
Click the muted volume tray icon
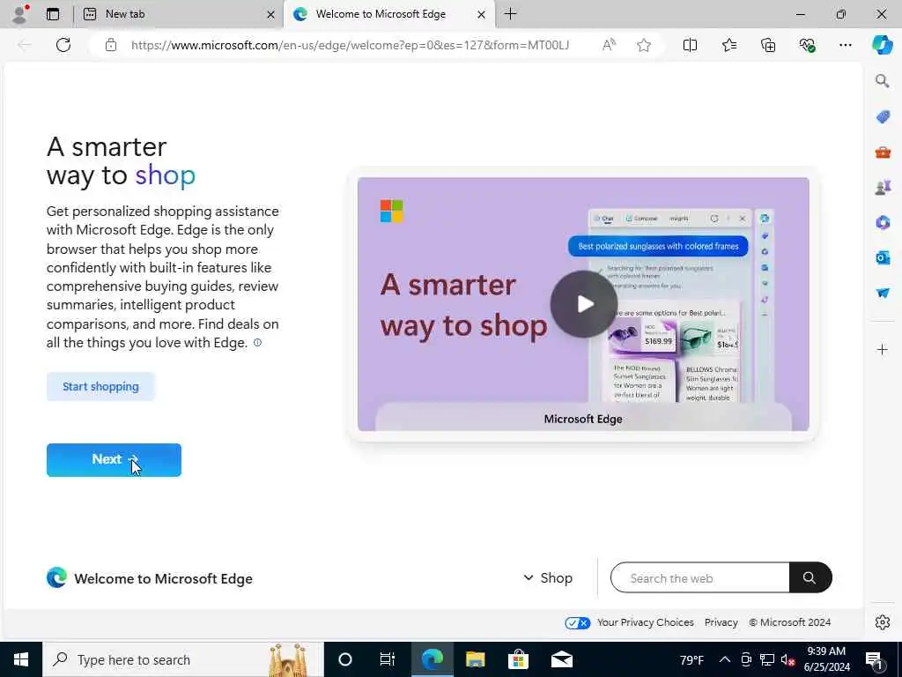point(787,659)
